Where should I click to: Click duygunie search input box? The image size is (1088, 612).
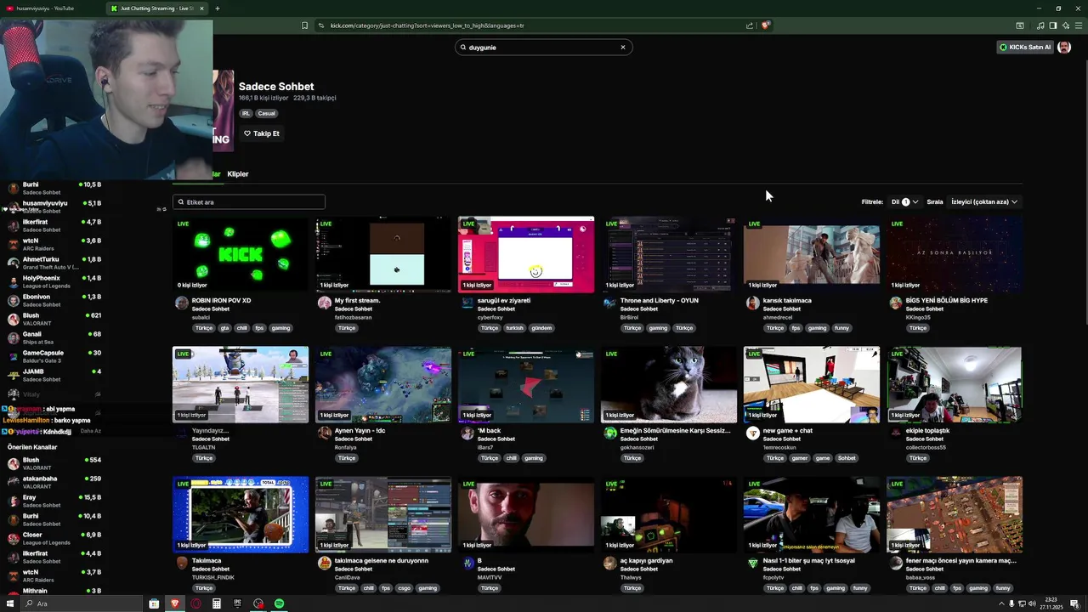tap(542, 48)
